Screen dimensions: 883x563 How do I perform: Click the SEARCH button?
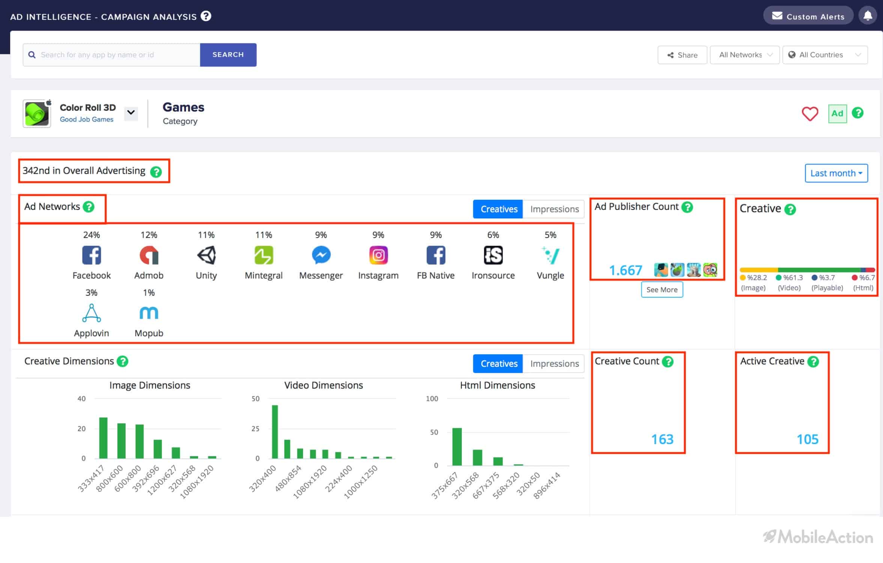tap(228, 55)
